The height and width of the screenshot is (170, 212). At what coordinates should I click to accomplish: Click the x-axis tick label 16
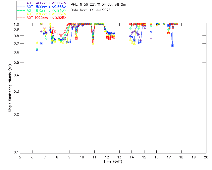(x=157, y=157)
